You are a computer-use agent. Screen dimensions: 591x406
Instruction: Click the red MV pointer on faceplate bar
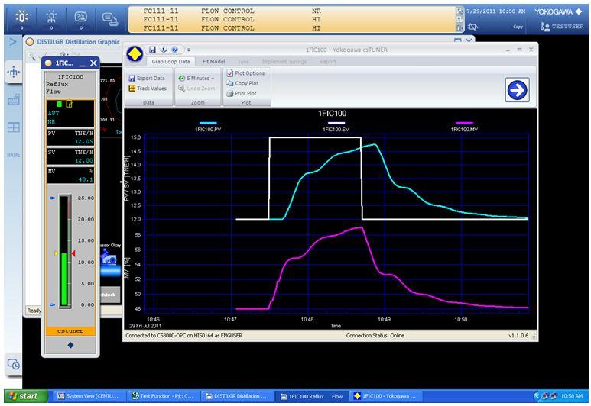(73, 253)
